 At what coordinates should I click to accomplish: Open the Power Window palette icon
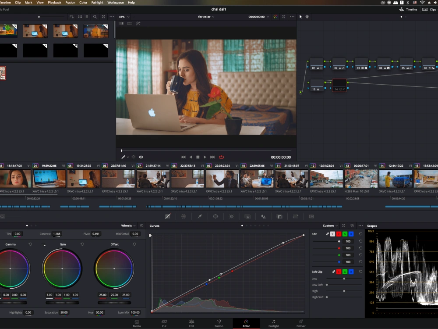tap(215, 216)
